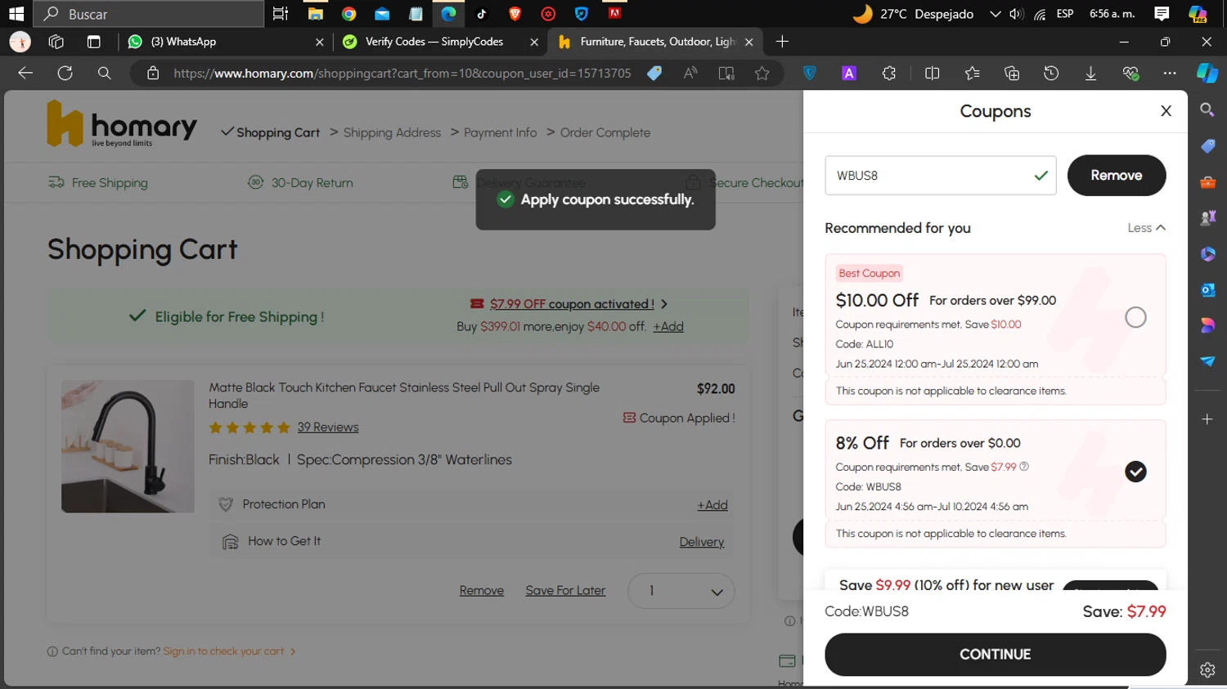This screenshot has height=689, width=1227.
Task: Deselect the 8% Off WBUS8 coupon
Action: (x=1135, y=472)
